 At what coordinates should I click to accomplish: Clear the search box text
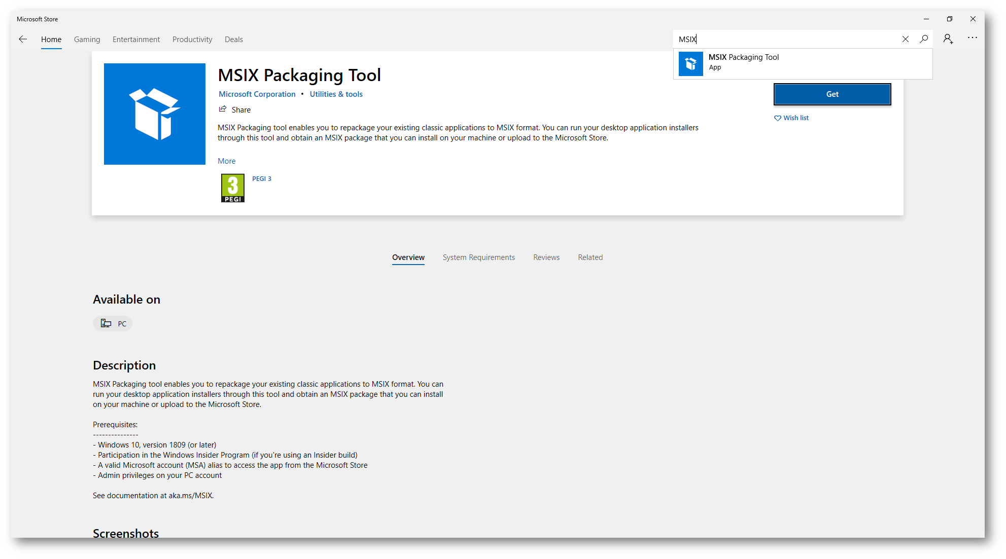905,39
